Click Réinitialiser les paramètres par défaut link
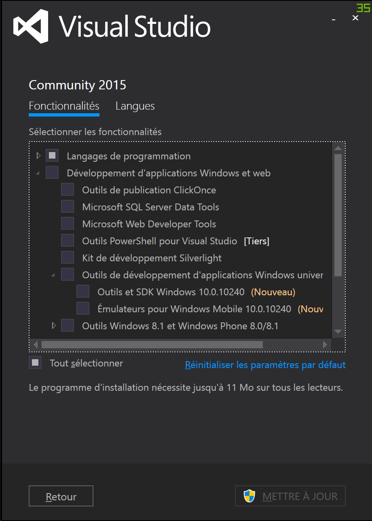Image resolution: width=372 pixels, height=521 pixels. point(265,365)
